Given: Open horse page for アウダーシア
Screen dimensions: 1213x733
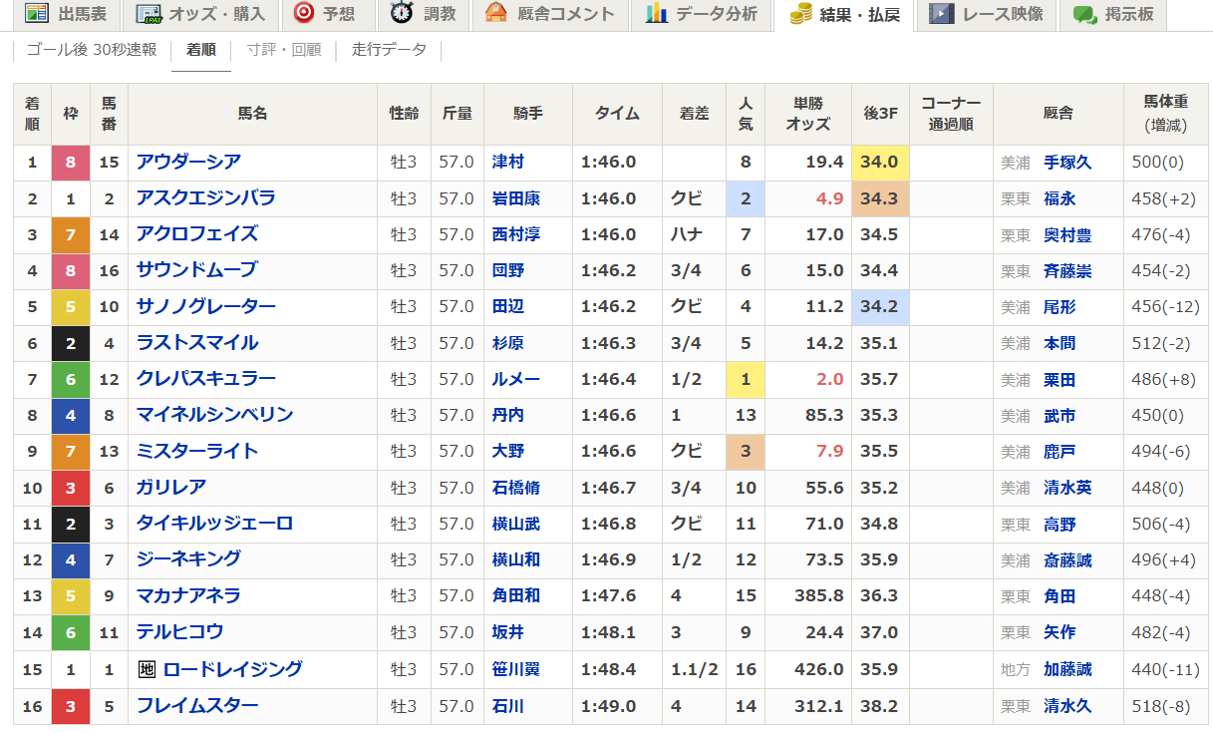Looking at the screenshot, I should (188, 162).
